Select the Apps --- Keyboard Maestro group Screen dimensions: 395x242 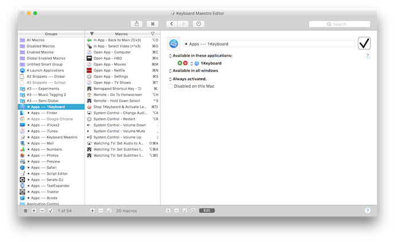[51, 137]
